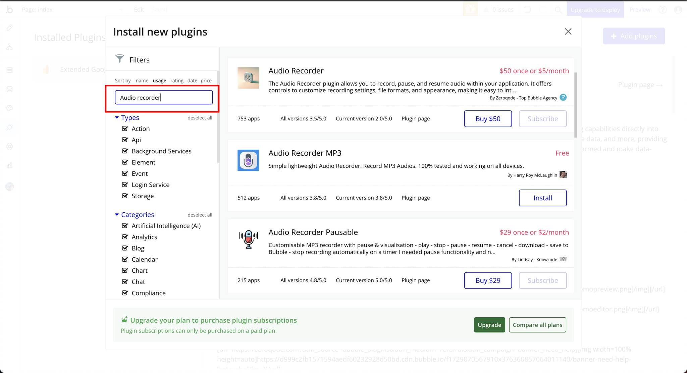Viewport: 687px width, 373px height.
Task: Click deselect all for Types
Action: [200, 118]
